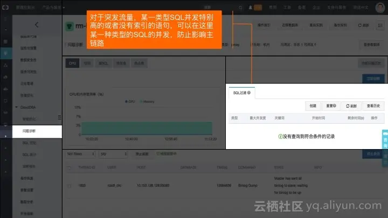Click the 关键词 column header

pos(279,118)
